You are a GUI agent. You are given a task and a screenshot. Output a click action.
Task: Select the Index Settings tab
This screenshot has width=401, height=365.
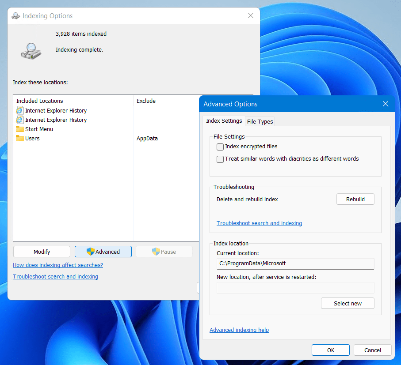pyautogui.click(x=224, y=121)
